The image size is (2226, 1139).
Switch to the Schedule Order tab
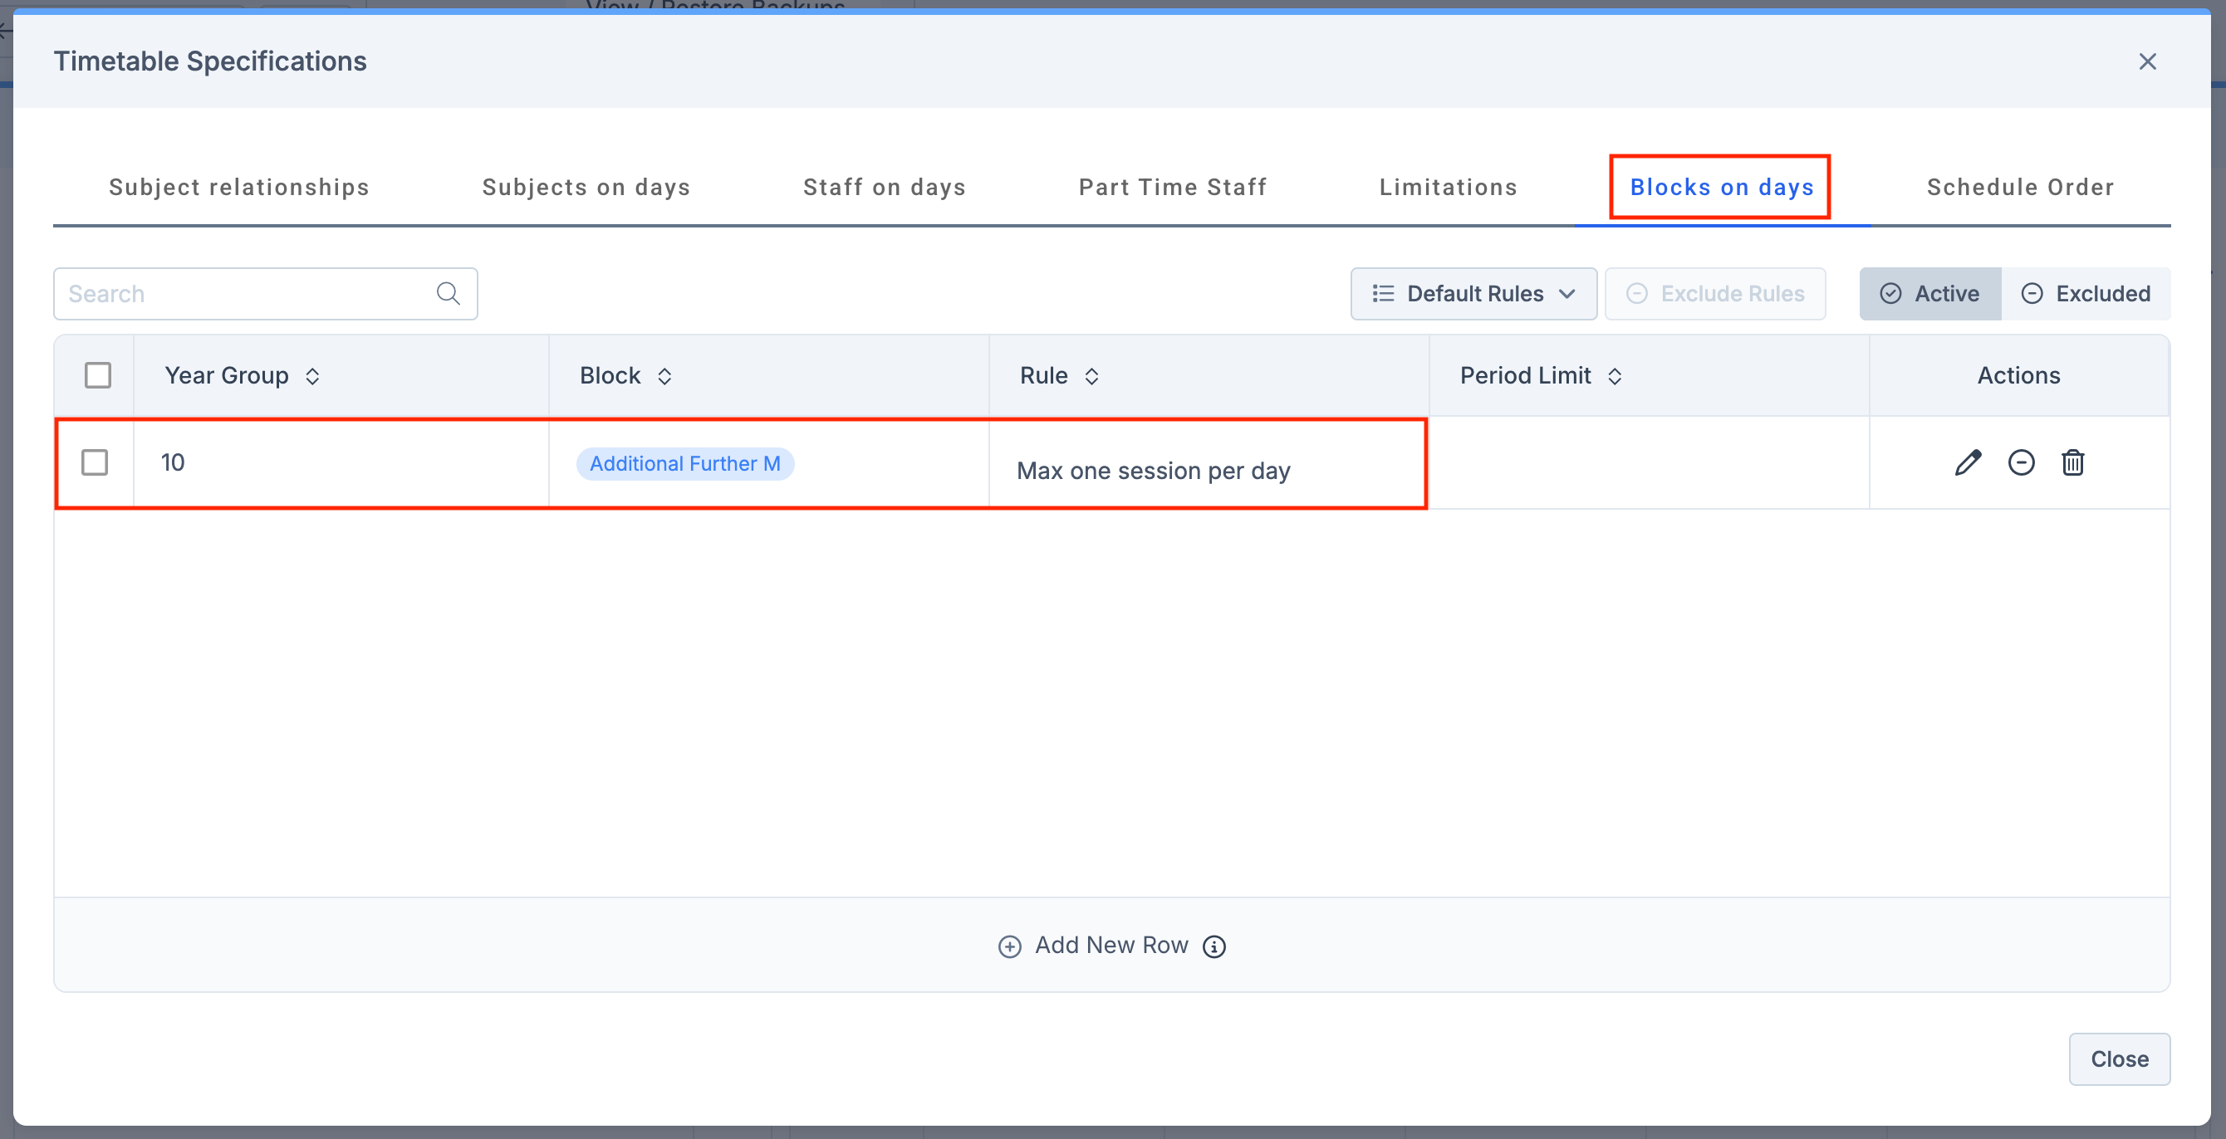2019,188
